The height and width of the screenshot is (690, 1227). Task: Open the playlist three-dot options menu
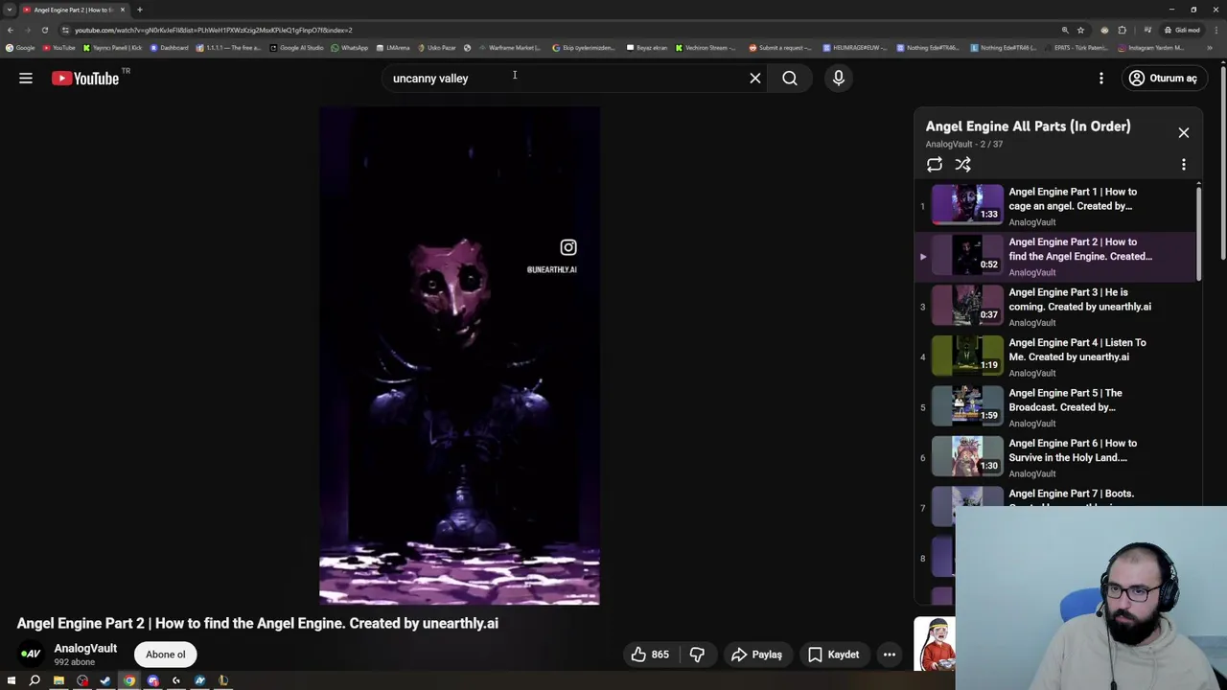pos(1184,165)
